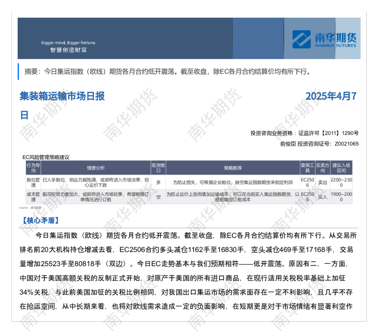Click the "建议入场区间" column header

coord(341,168)
